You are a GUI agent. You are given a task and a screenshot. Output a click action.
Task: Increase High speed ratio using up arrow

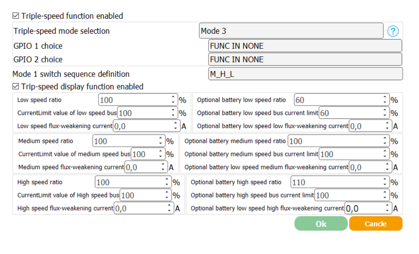coord(167,180)
